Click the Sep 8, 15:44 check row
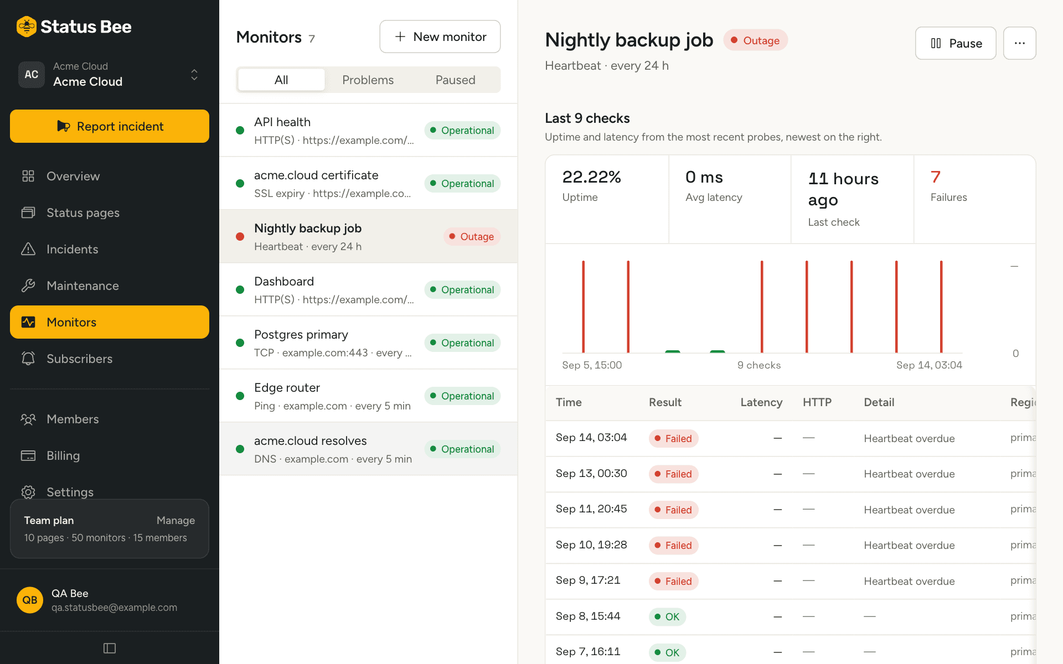Image resolution: width=1063 pixels, height=664 pixels. pyautogui.click(x=790, y=617)
